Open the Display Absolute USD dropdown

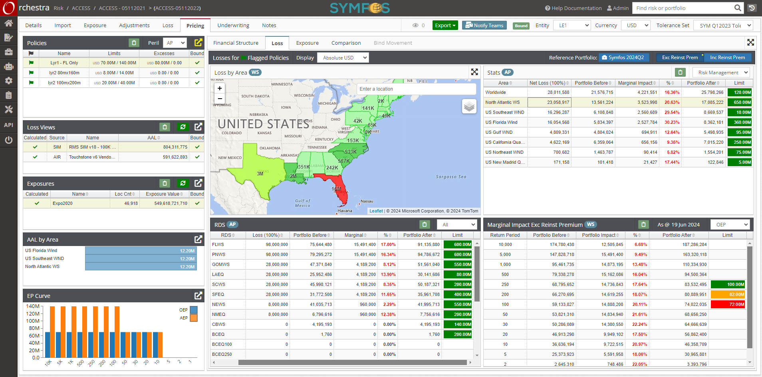point(343,58)
